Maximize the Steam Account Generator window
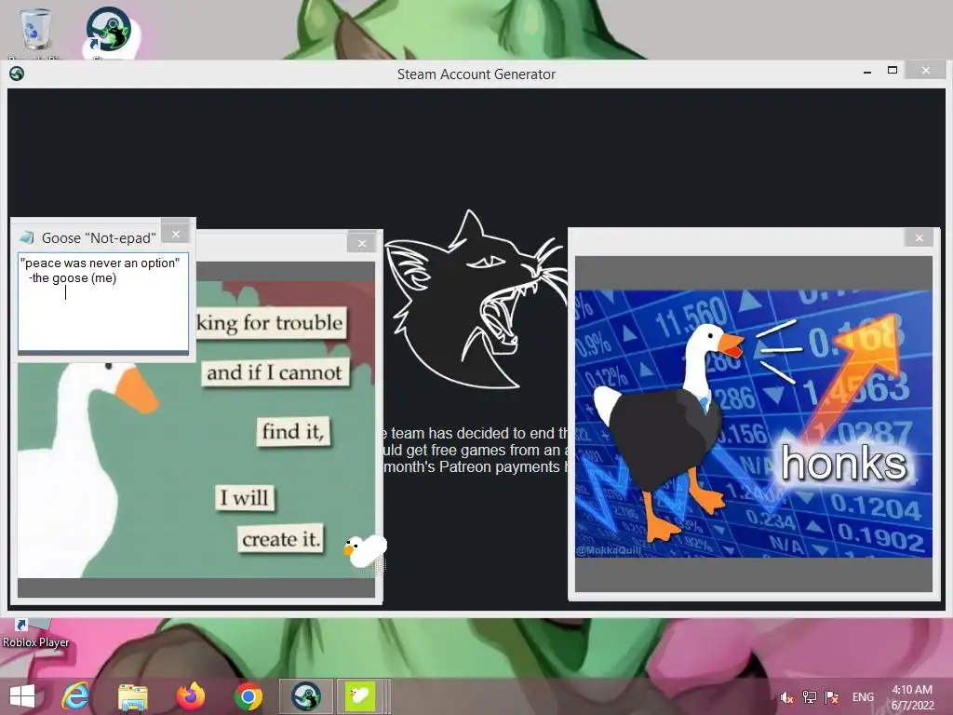Screen dimensions: 953x715 pos(893,71)
